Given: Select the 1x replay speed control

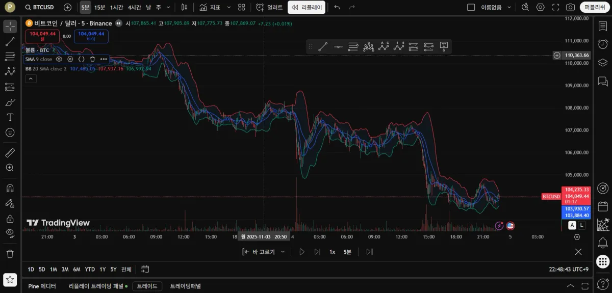Looking at the screenshot, I should [x=332, y=252].
